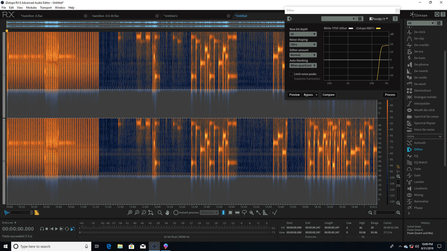The width and height of the screenshot is (447, 251).
Task: Open the h:m:s.ms time format dropdown
Action: [9, 222]
